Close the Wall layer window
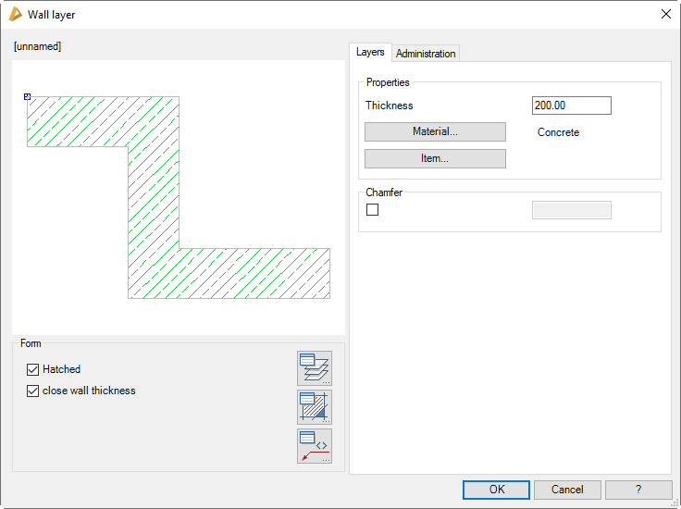The width and height of the screenshot is (681, 509). 665,14
